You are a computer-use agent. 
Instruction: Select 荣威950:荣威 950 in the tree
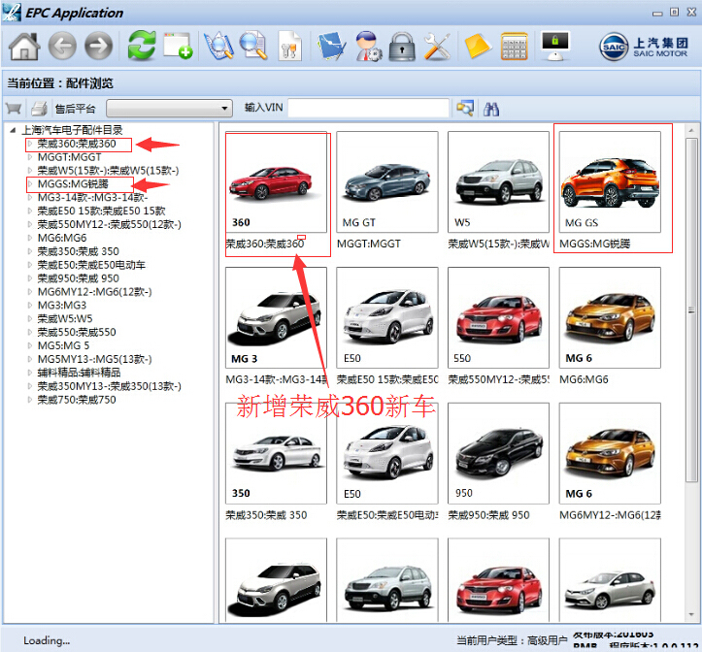(x=78, y=278)
